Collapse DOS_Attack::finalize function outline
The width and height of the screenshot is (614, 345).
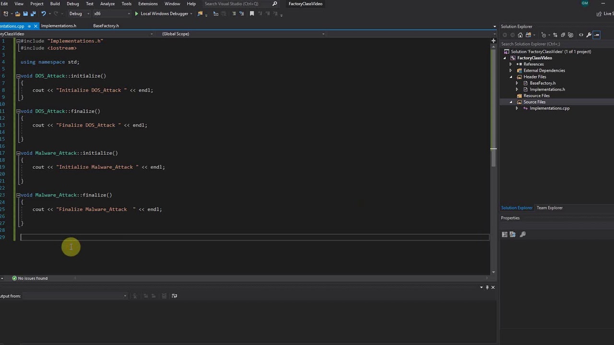click(x=18, y=111)
